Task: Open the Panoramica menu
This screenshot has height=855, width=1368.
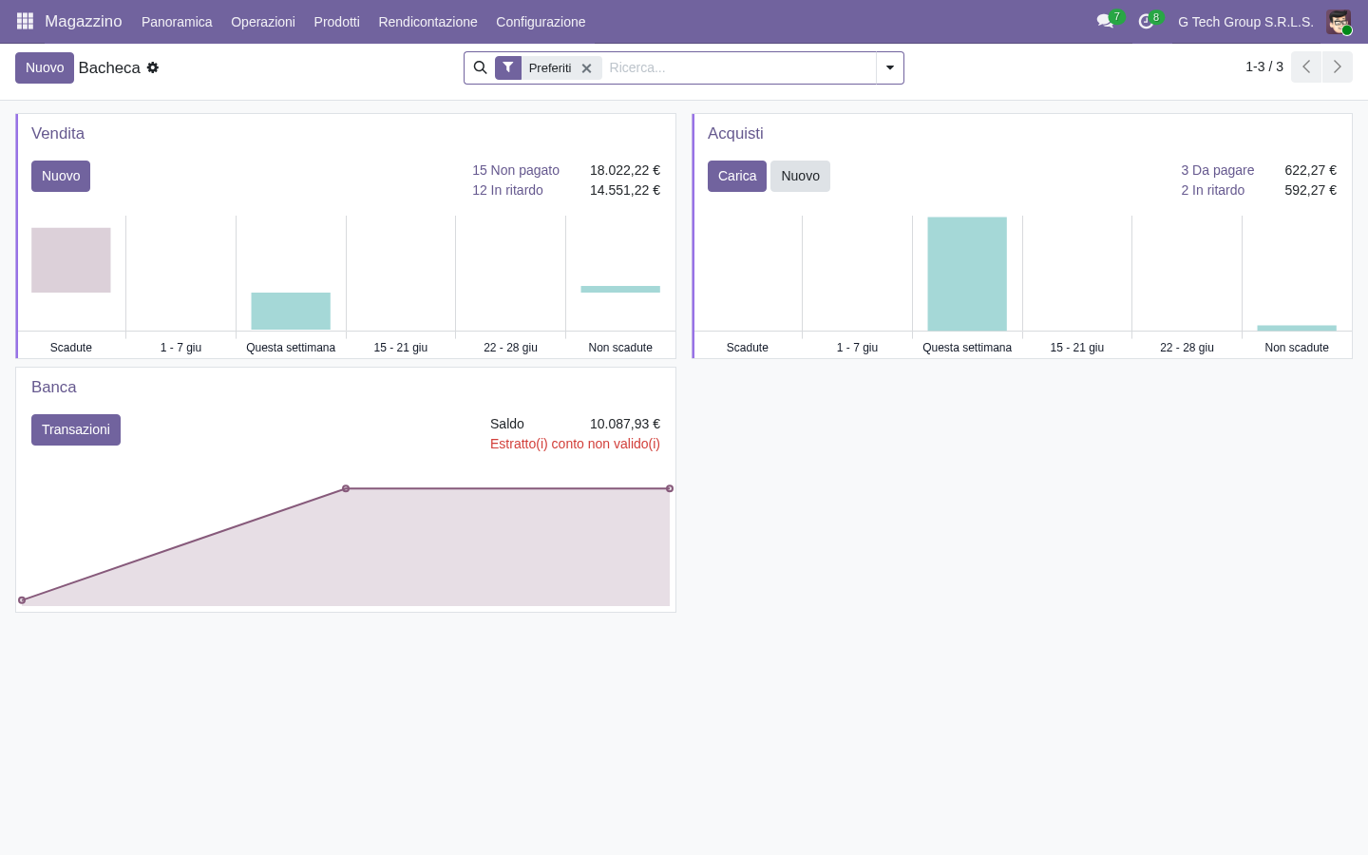Action: click(x=177, y=22)
